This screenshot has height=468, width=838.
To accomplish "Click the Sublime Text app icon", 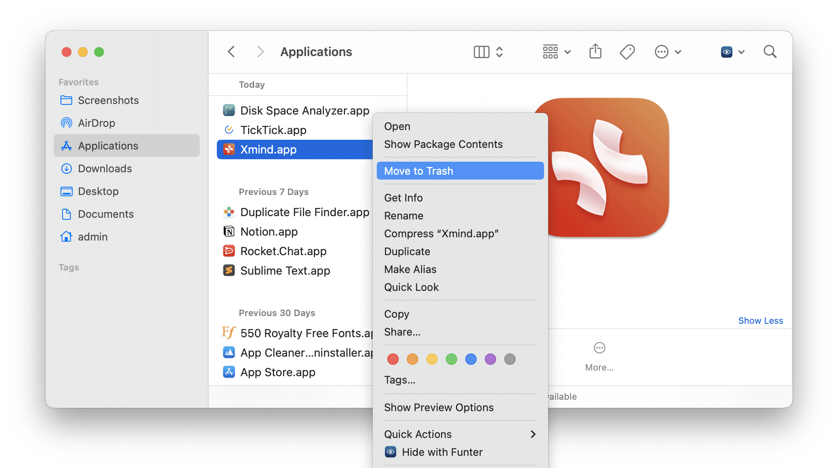I will click(229, 271).
